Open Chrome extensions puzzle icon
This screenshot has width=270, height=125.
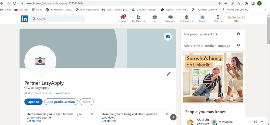coord(247,3)
